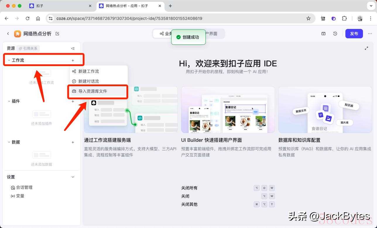This screenshot has width=377, height=228.
Task: Open the version history clock icon
Action: [335, 34]
